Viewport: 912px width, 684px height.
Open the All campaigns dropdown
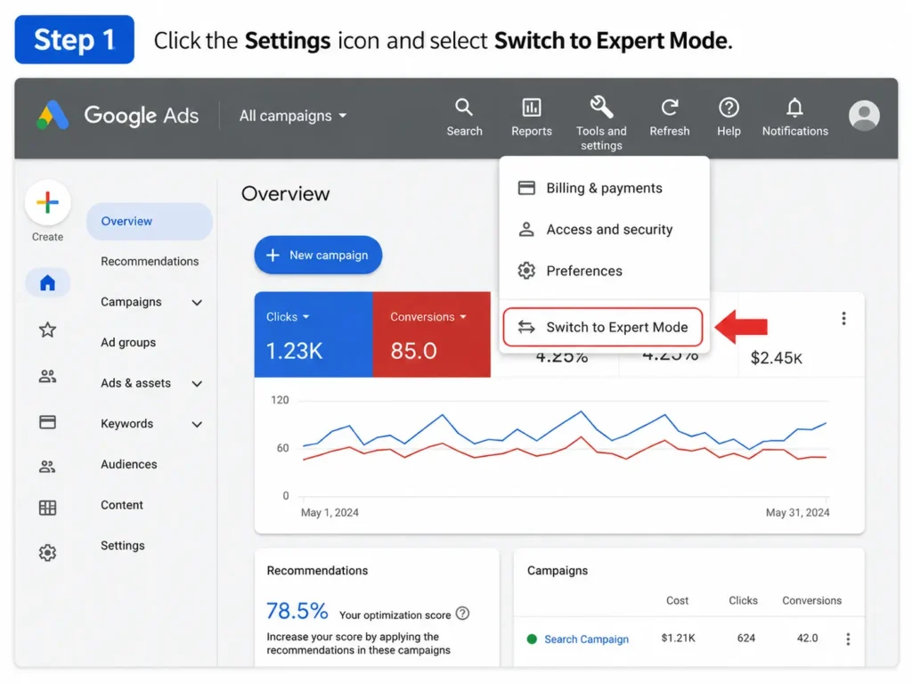point(293,116)
